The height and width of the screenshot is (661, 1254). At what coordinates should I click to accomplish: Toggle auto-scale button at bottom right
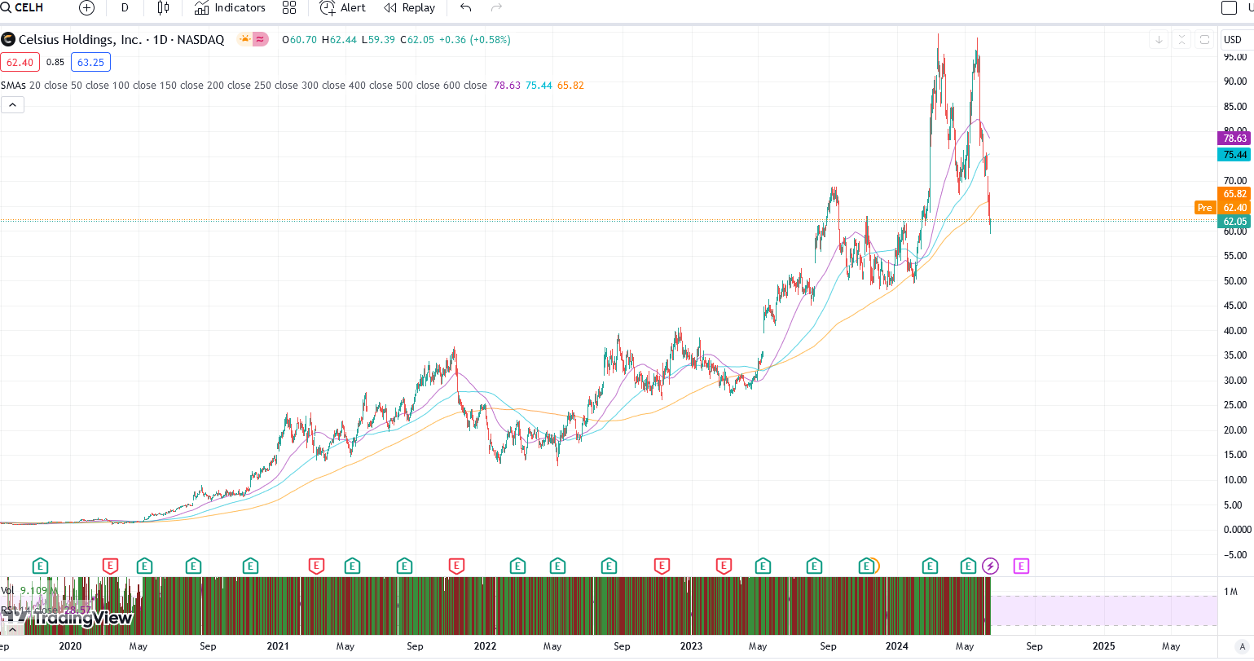[1243, 646]
